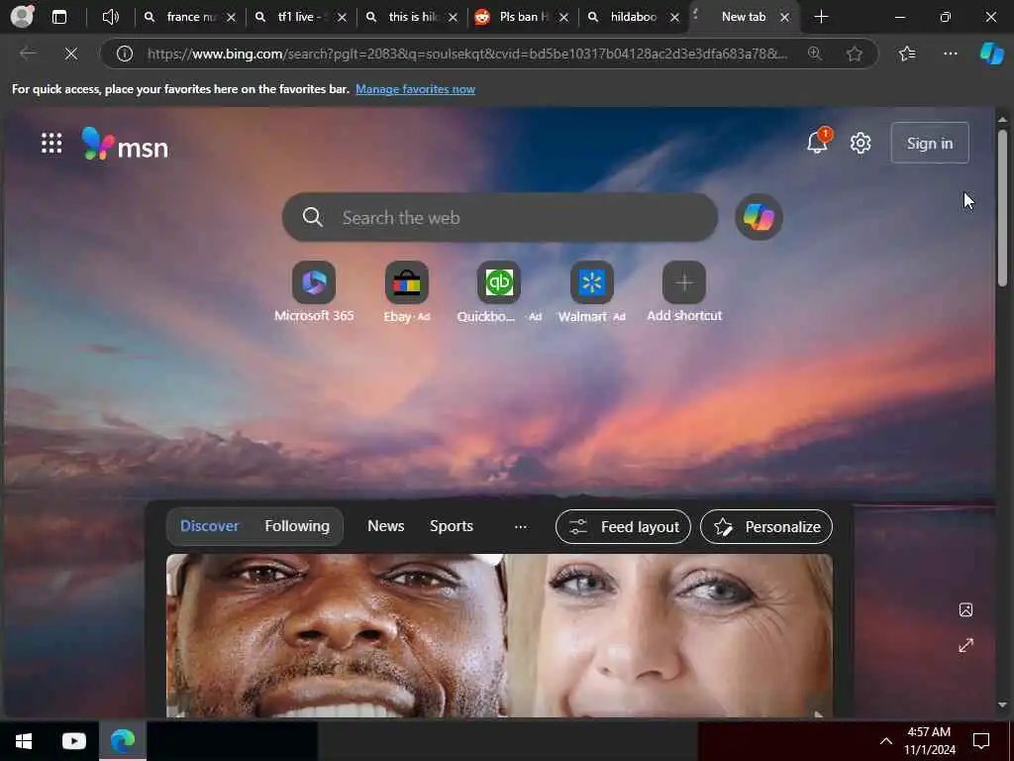Click the search magnifier icon
This screenshot has height=761, width=1014.
(x=312, y=217)
